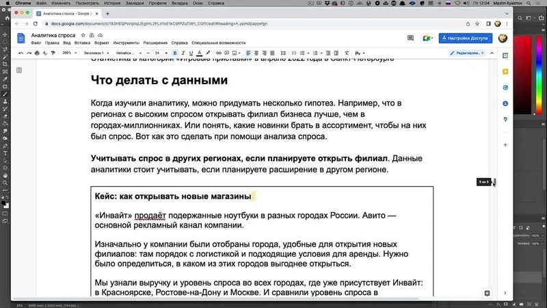The width and height of the screenshot is (547, 308).
Task: Check the cloud document status icon
Action: 100,36
